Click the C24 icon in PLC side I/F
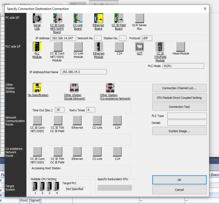The width and height of the screenshot is (219, 204). [119, 47]
